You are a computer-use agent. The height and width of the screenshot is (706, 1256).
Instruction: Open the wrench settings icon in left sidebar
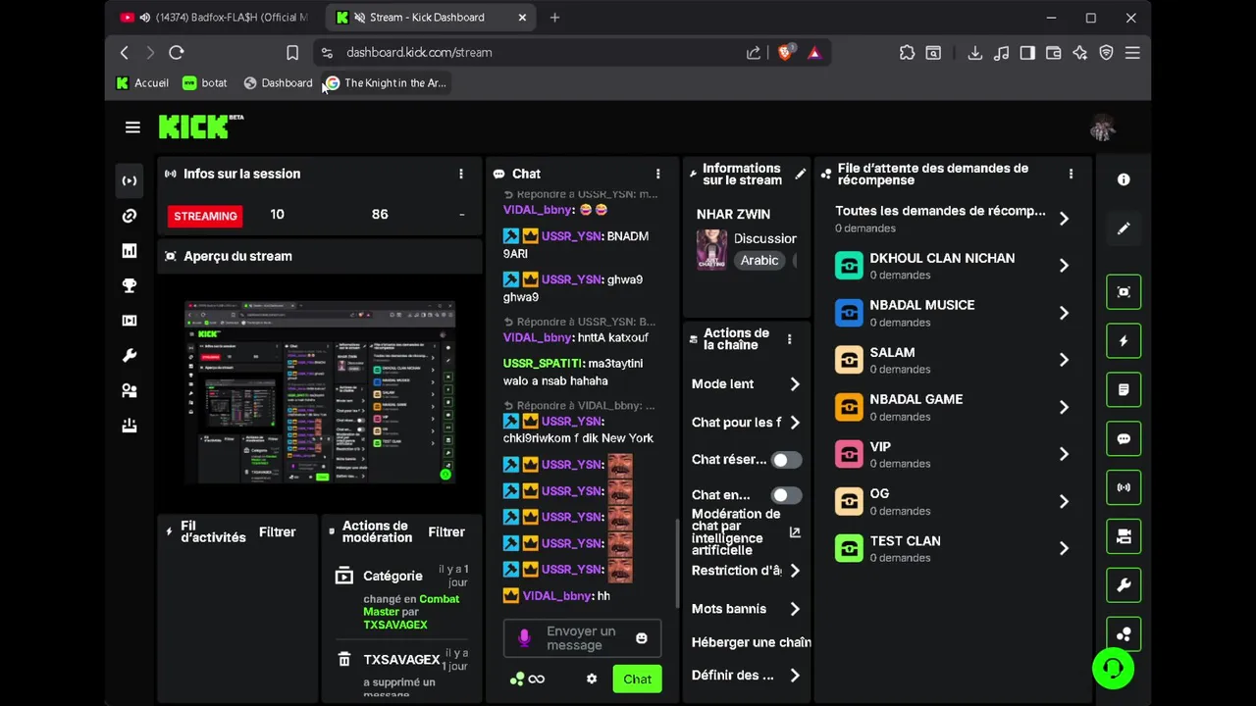point(130,356)
